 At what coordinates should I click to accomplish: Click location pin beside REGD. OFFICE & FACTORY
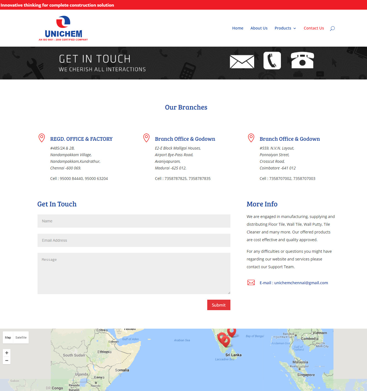[42, 138]
